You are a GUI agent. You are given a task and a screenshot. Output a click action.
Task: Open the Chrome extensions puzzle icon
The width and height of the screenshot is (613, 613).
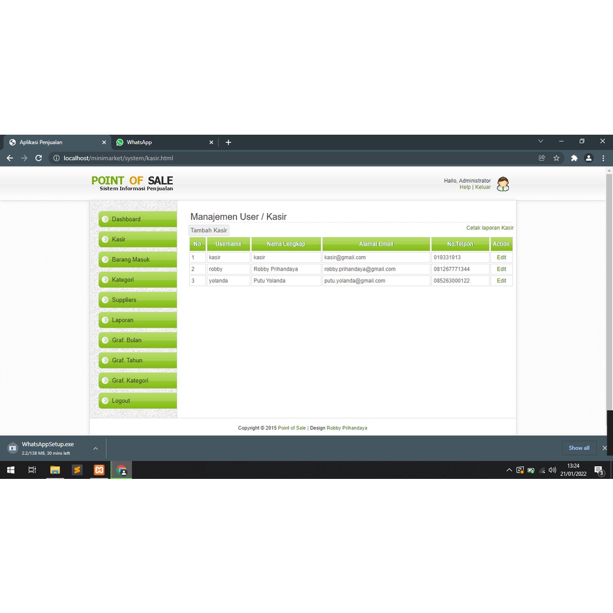pos(574,158)
